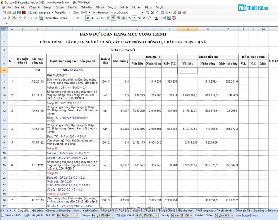Screen dimensions: 278x220
Task: Open the Đơn giá menu
Action: coord(47,7)
